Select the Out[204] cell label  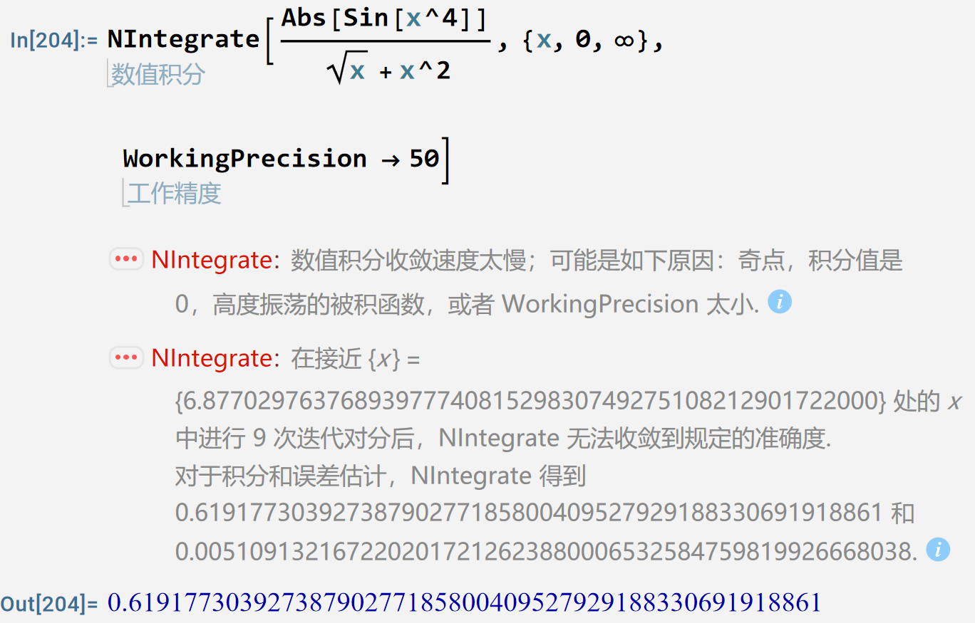(49, 604)
